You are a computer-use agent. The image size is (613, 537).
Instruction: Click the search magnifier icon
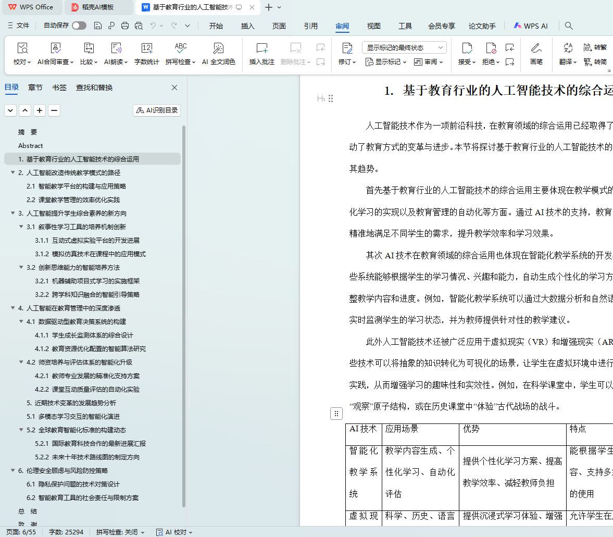click(569, 26)
